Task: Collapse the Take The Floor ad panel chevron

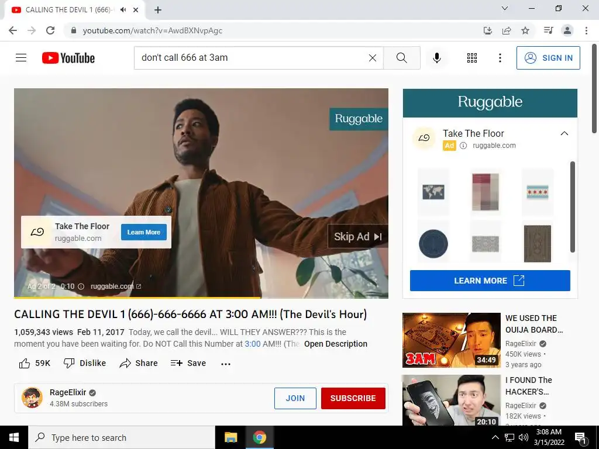Action: pos(564,133)
